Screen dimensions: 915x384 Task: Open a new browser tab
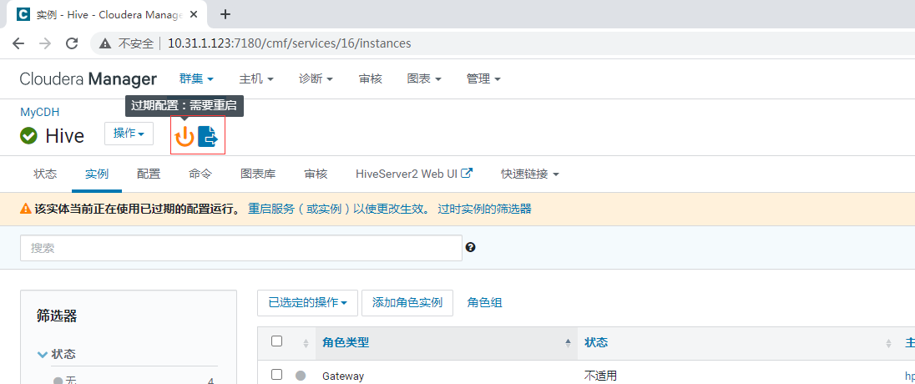coord(225,14)
